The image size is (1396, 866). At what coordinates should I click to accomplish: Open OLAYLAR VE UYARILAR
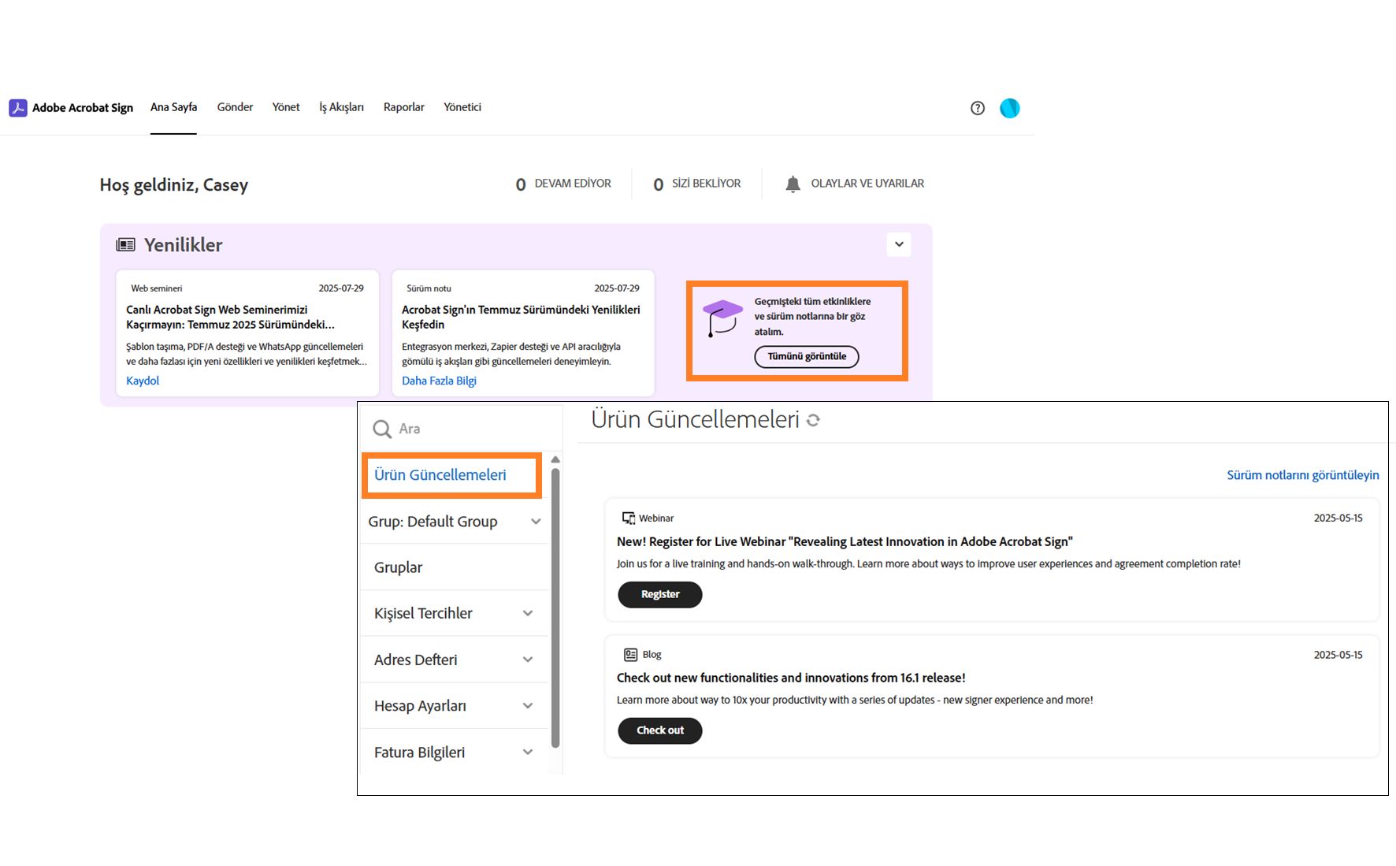click(855, 184)
